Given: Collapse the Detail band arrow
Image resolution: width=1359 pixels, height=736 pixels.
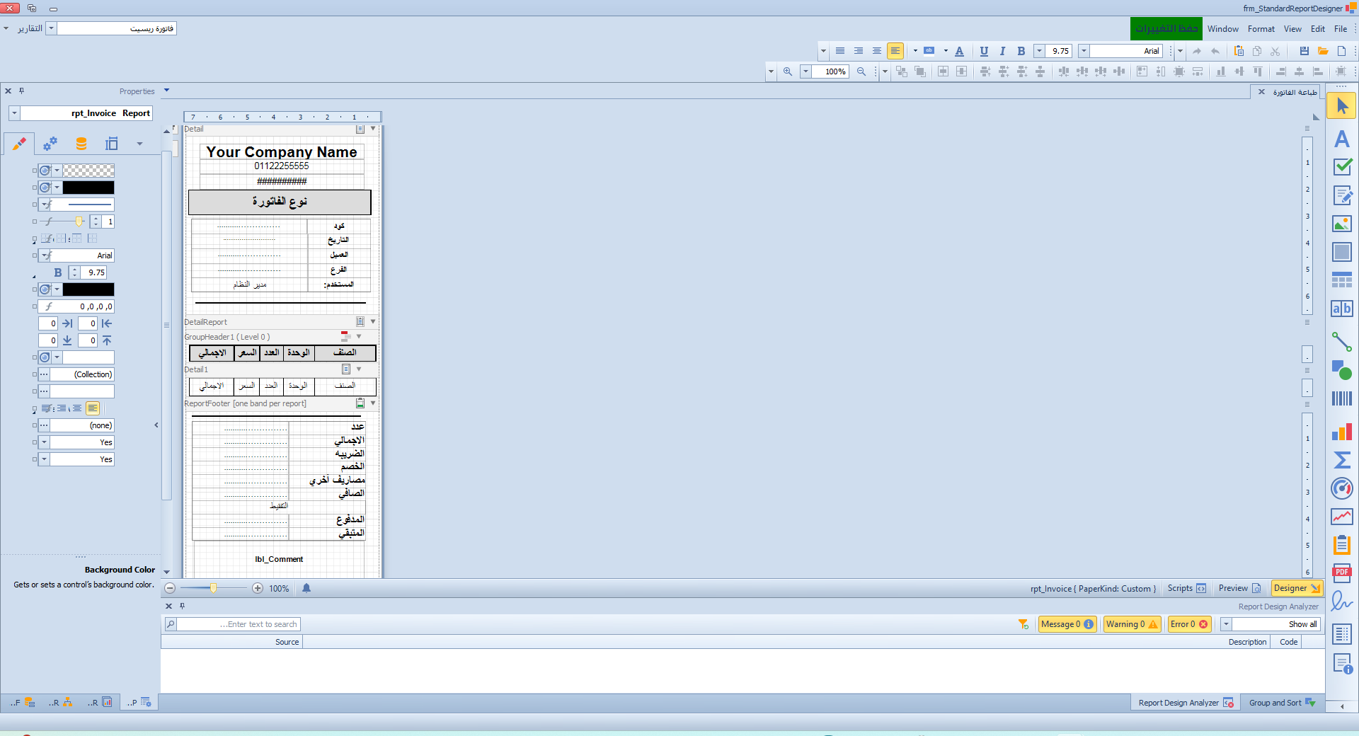Looking at the screenshot, I should point(373,129).
